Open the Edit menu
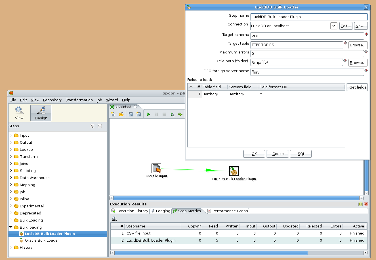 [x=23, y=100]
